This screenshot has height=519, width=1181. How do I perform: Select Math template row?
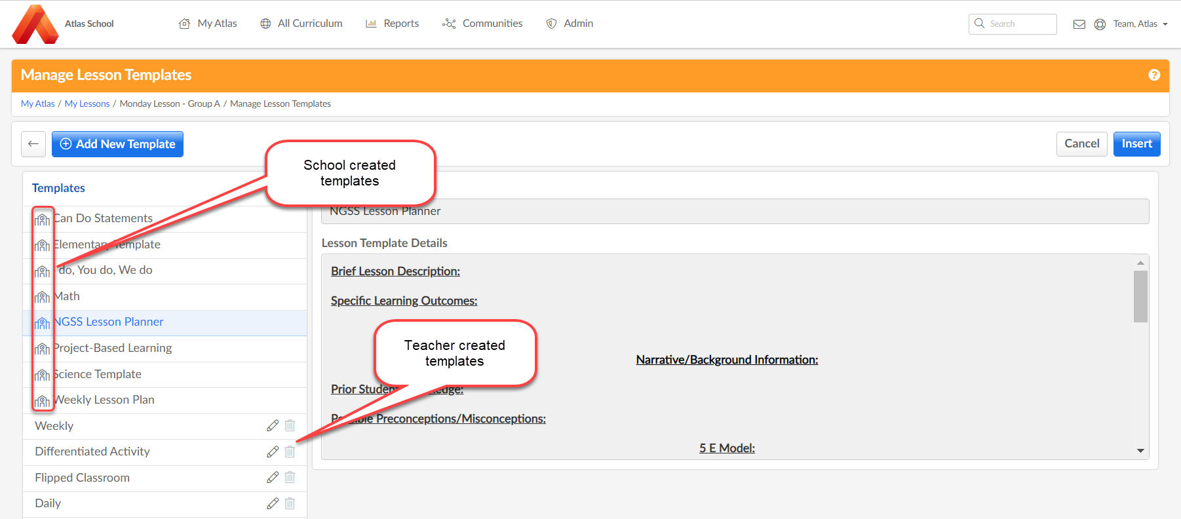tap(165, 297)
